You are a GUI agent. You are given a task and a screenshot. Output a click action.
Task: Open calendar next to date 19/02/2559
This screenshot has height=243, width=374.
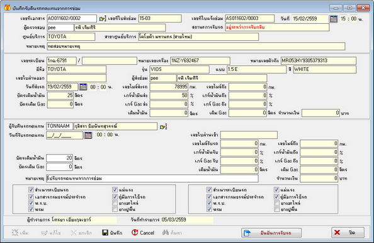tap(83, 87)
